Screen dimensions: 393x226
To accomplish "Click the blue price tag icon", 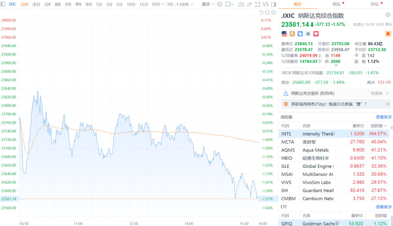I will tap(300, 34).
